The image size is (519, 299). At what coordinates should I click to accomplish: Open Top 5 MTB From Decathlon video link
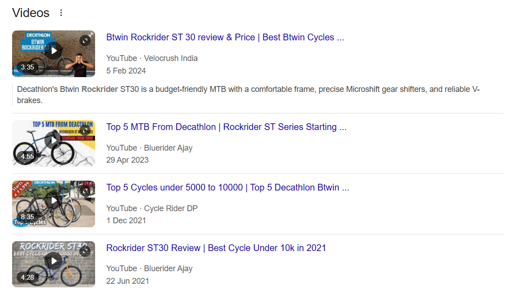click(226, 127)
